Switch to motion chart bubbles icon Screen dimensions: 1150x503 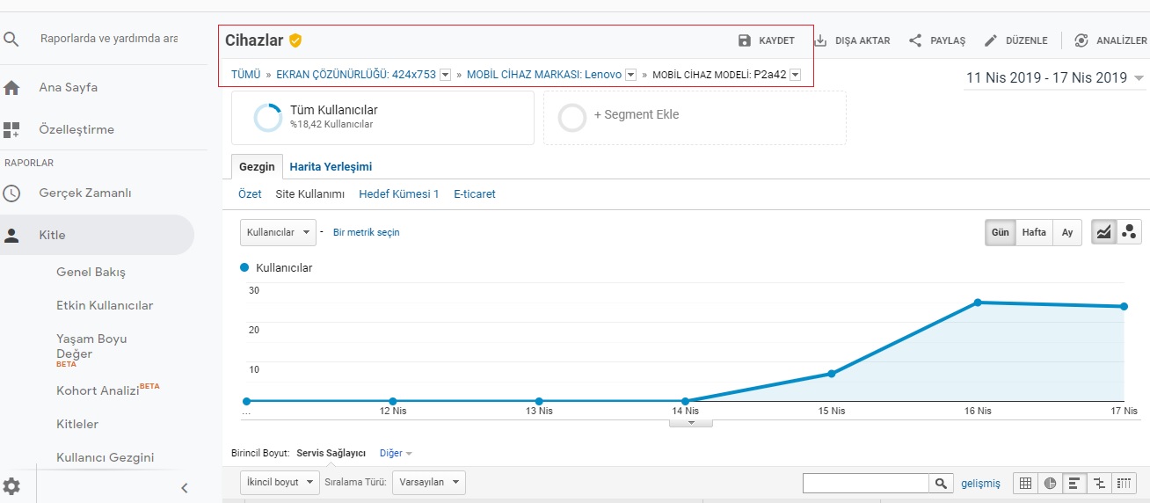click(x=1130, y=232)
